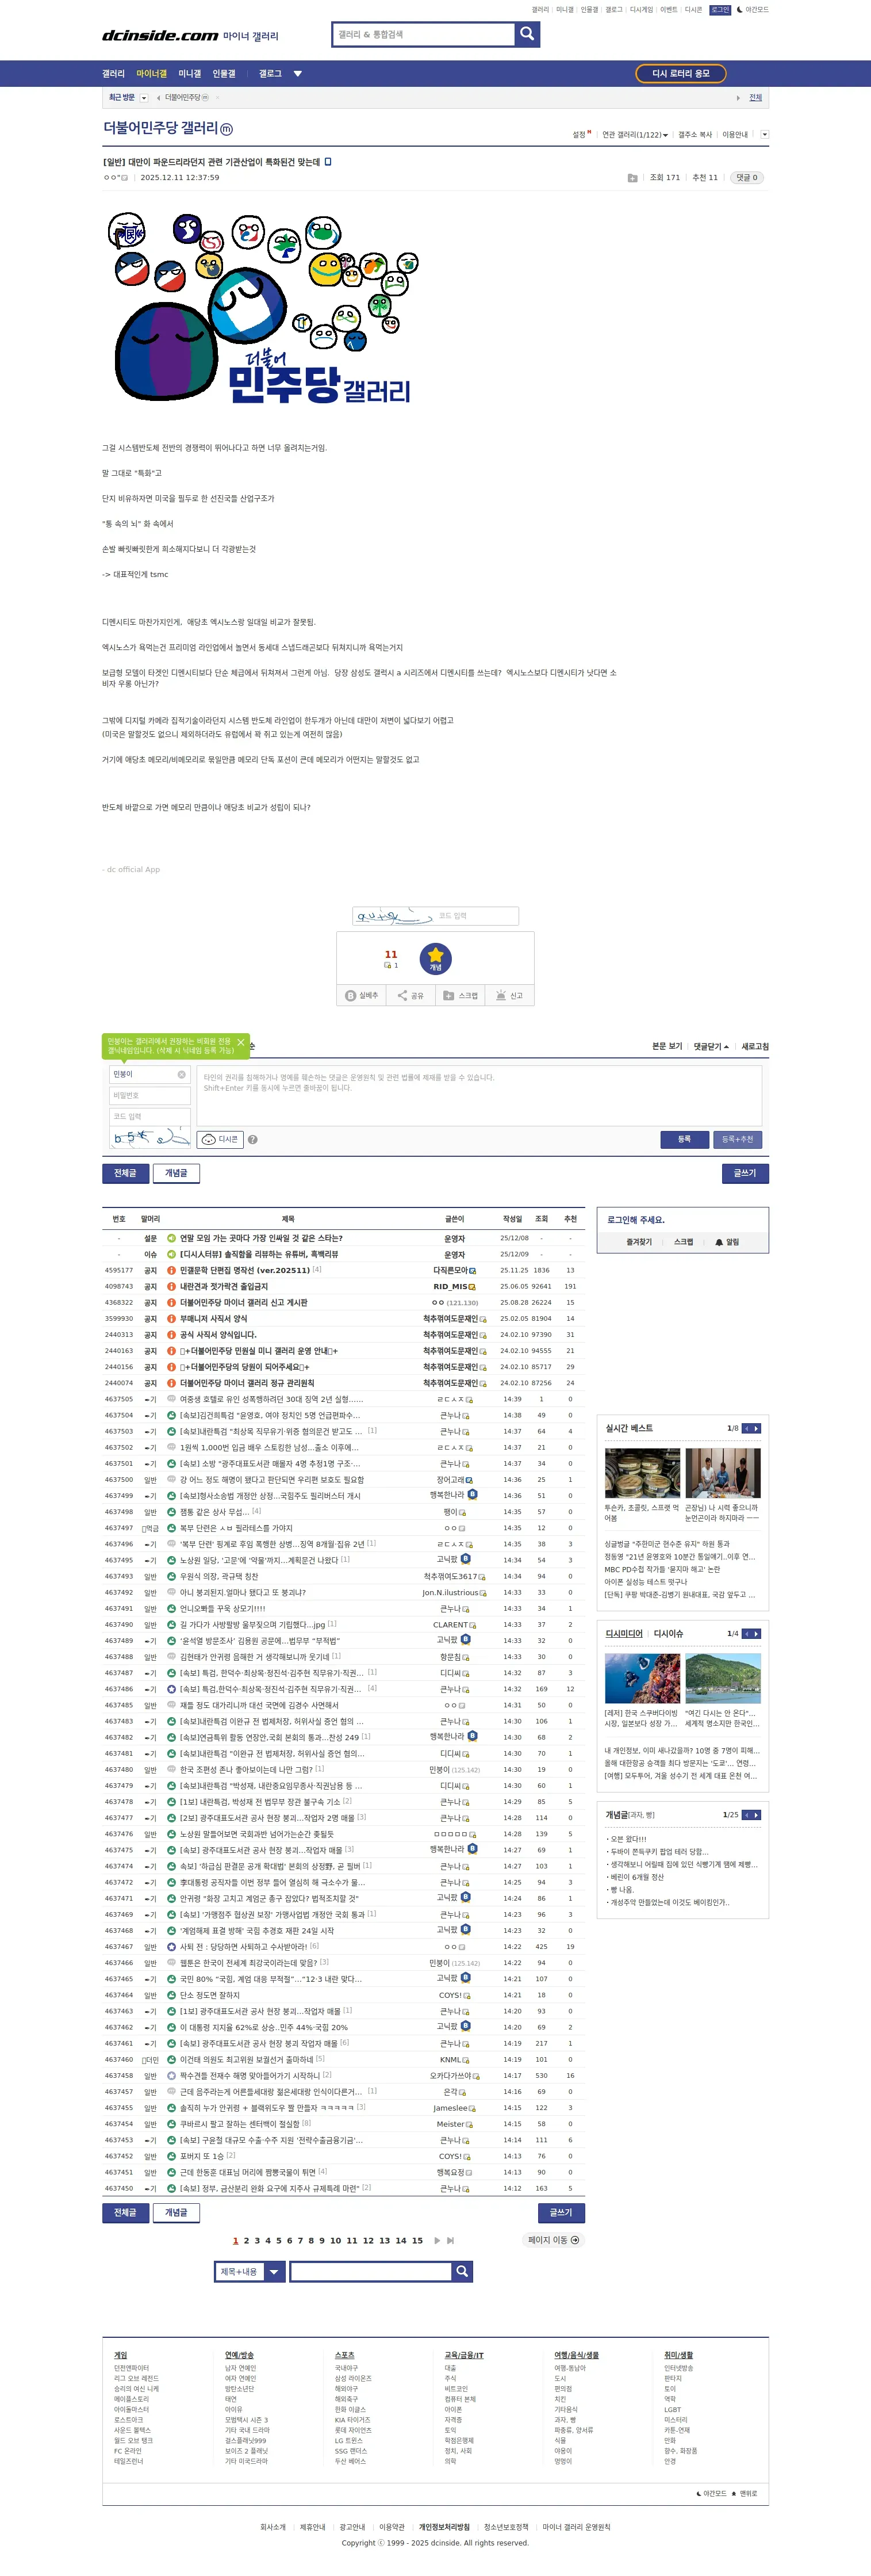Click the 실베추 button below the post
871x2576 pixels.
362,996
